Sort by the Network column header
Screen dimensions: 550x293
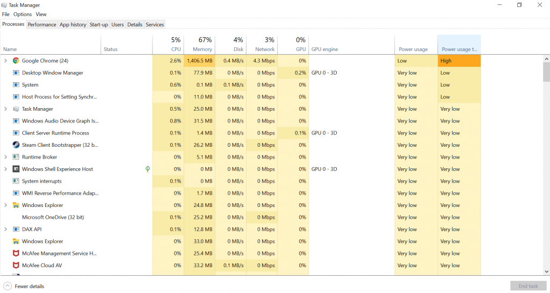pyautogui.click(x=262, y=45)
